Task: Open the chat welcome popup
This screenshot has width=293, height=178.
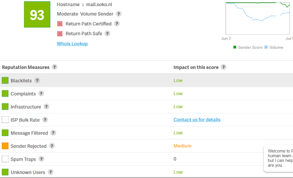Action: point(279,158)
